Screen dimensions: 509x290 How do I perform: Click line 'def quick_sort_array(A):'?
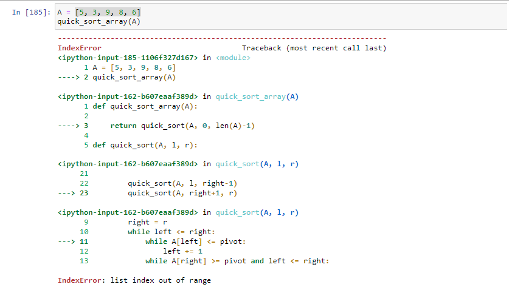click(145, 106)
